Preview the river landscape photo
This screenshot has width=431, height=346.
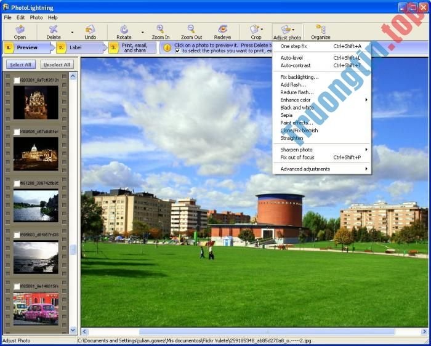36,205
